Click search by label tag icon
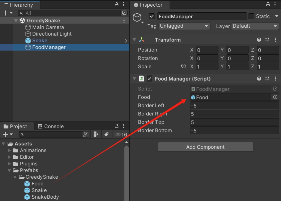281x201 pixels. tap(106, 134)
